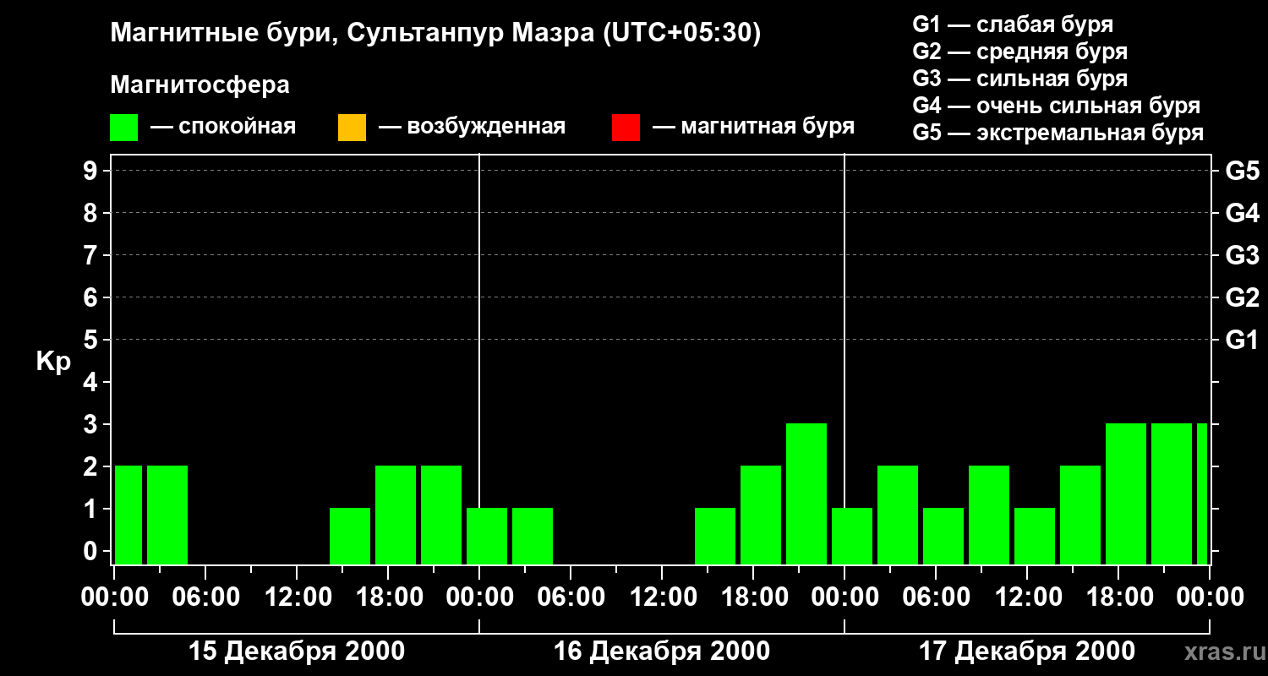Click the '17 Декабря 2000' date label
The height and width of the screenshot is (676, 1268).
pos(1027,651)
